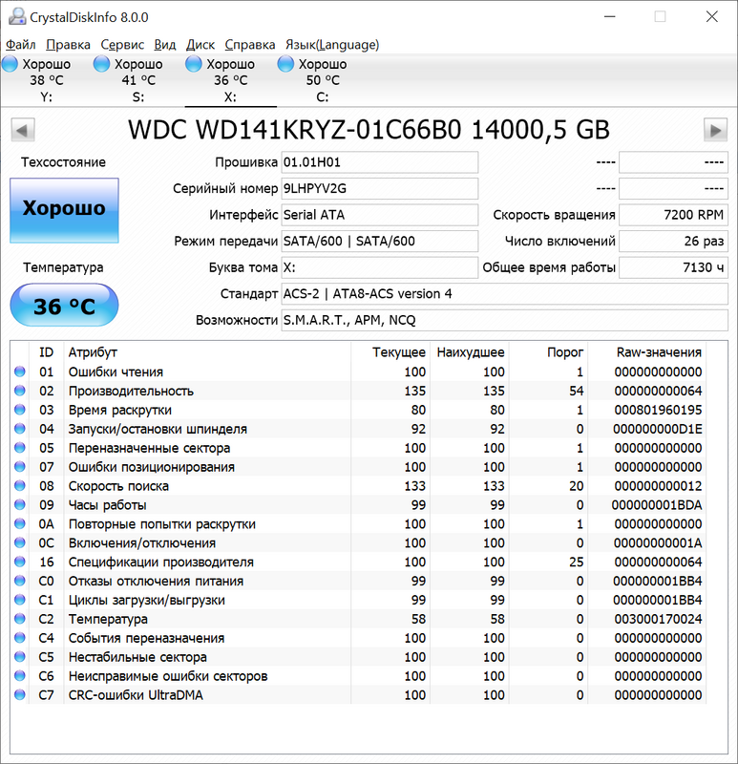Screen dimensions: 738x764
Task: Click status dot of row 0C Включения/отключения
Action: 20,542
